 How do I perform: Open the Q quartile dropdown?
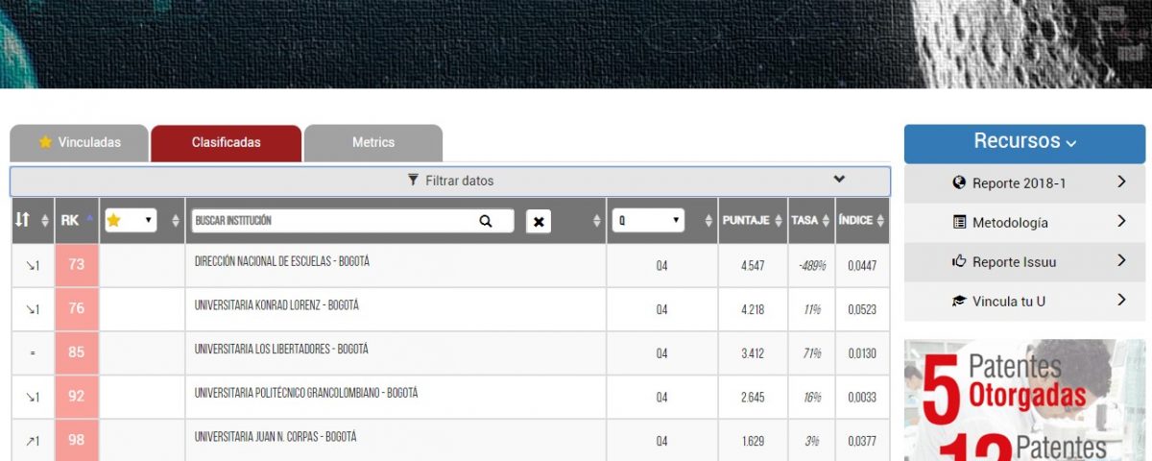(x=648, y=220)
